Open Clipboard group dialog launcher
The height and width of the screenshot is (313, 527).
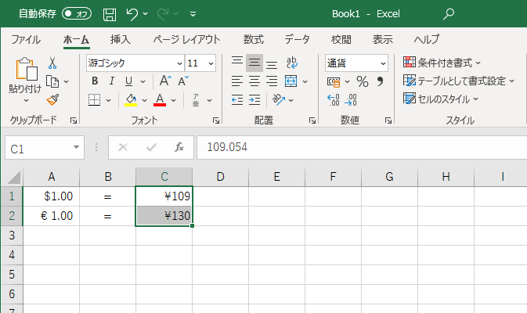point(74,121)
